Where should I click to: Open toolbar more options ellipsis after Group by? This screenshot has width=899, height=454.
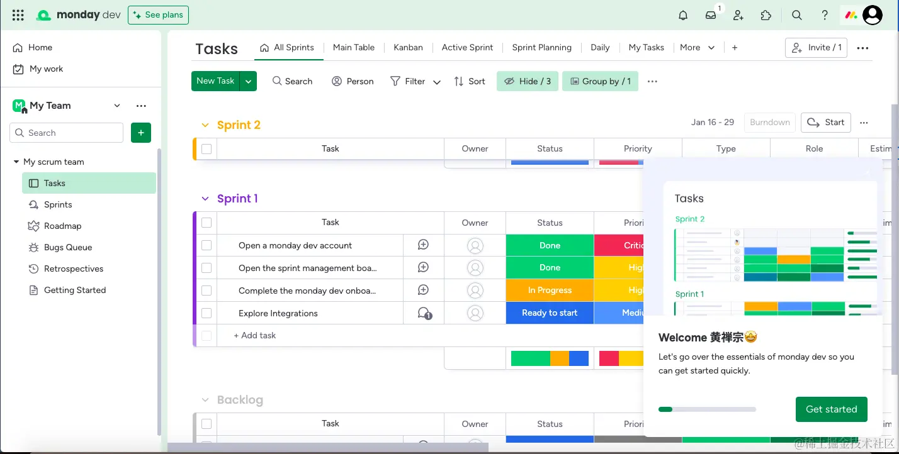(x=652, y=81)
